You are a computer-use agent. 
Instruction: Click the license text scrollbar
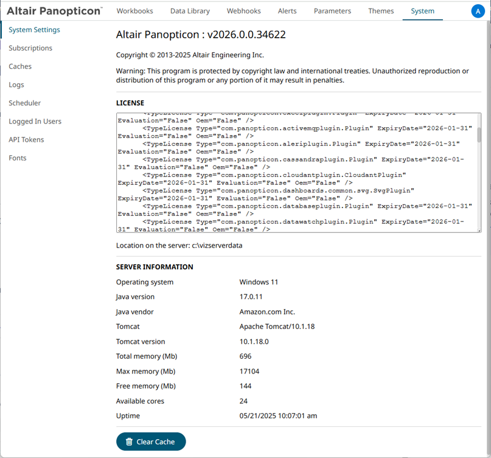click(479, 135)
